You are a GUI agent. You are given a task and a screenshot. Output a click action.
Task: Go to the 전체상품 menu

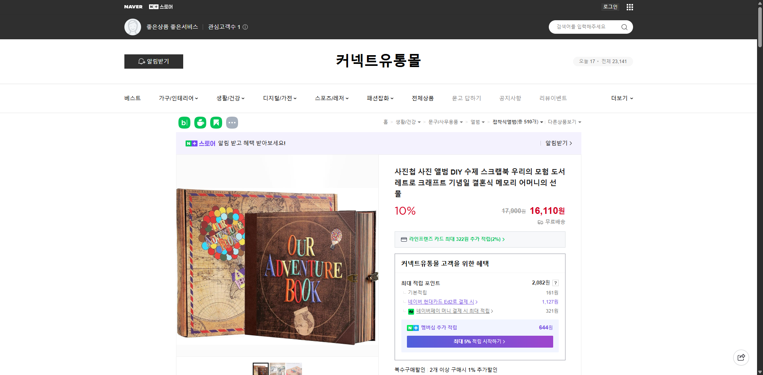coord(422,98)
